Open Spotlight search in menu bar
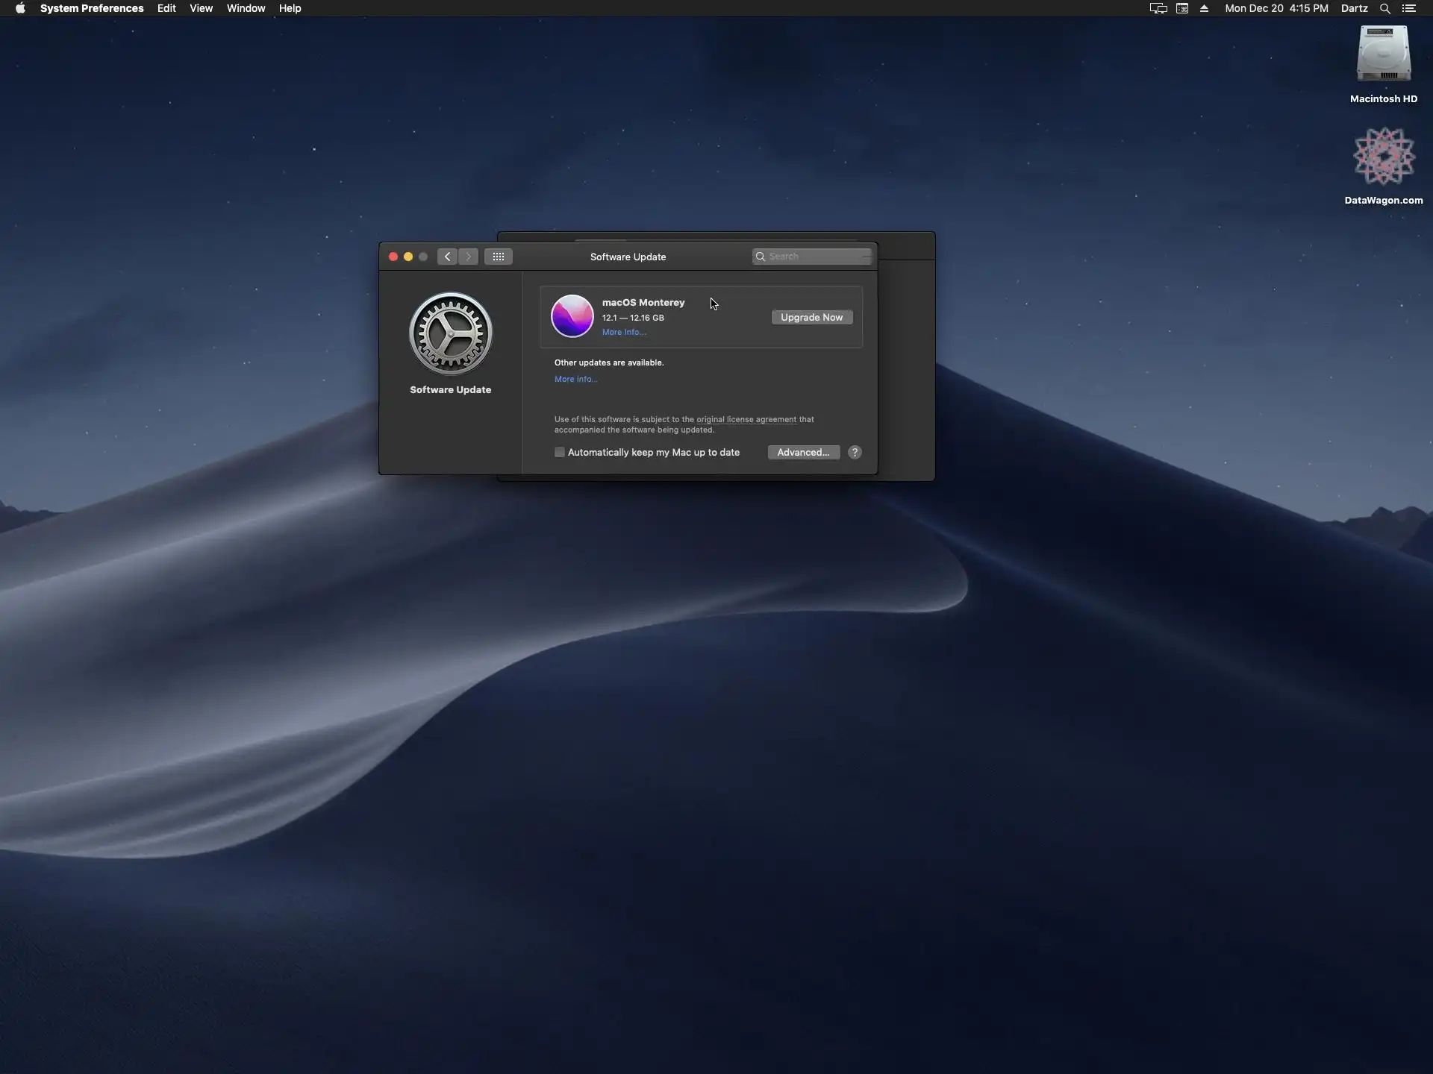Viewport: 1433px width, 1074px height. (1384, 8)
